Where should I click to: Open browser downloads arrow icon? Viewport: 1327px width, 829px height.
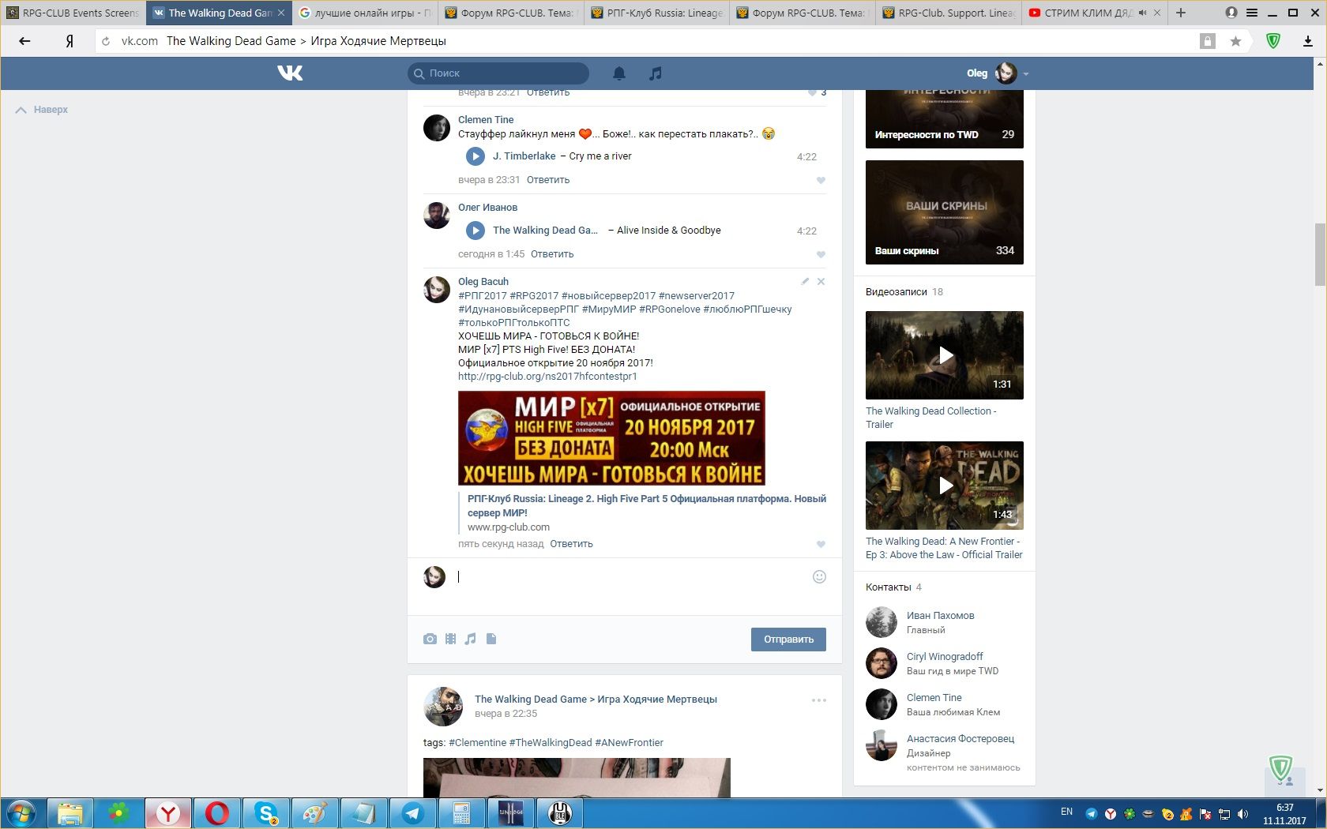tap(1308, 41)
